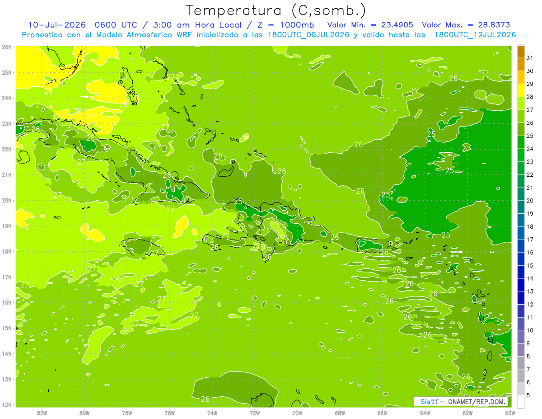Click the longitude label 70W
The width and height of the screenshot is (542, 419).
coord(297,413)
